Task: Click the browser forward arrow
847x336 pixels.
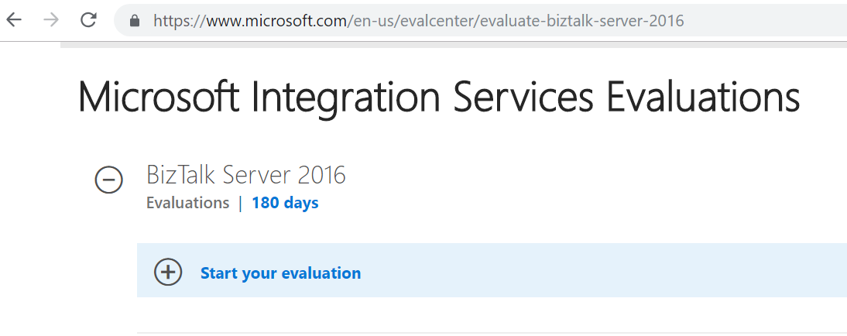Action: (x=51, y=20)
